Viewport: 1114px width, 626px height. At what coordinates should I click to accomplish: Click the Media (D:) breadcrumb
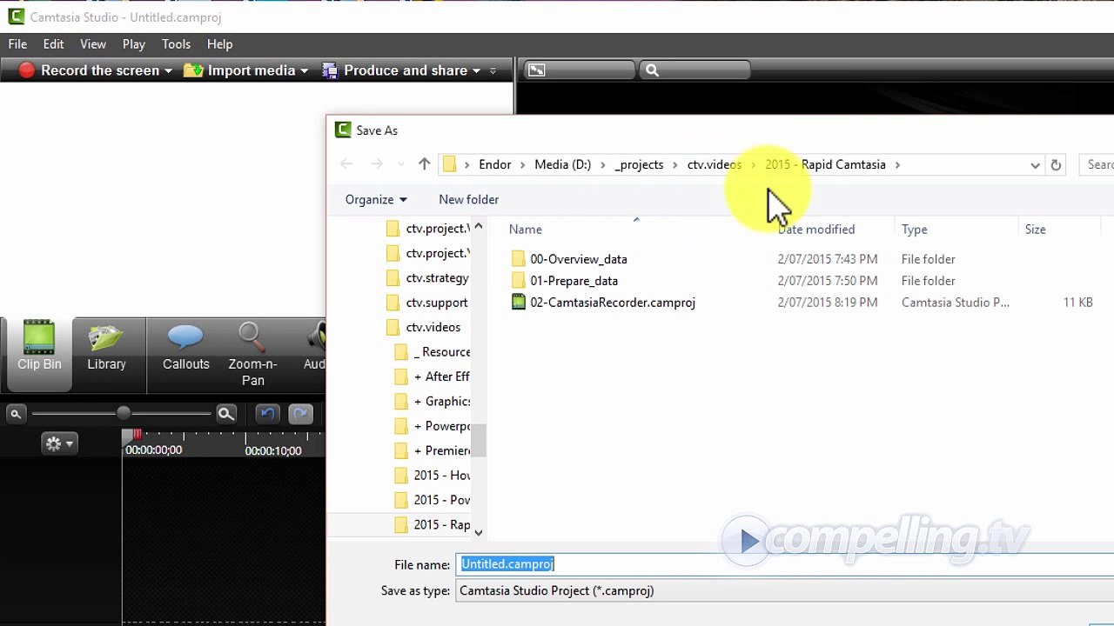pyautogui.click(x=562, y=164)
